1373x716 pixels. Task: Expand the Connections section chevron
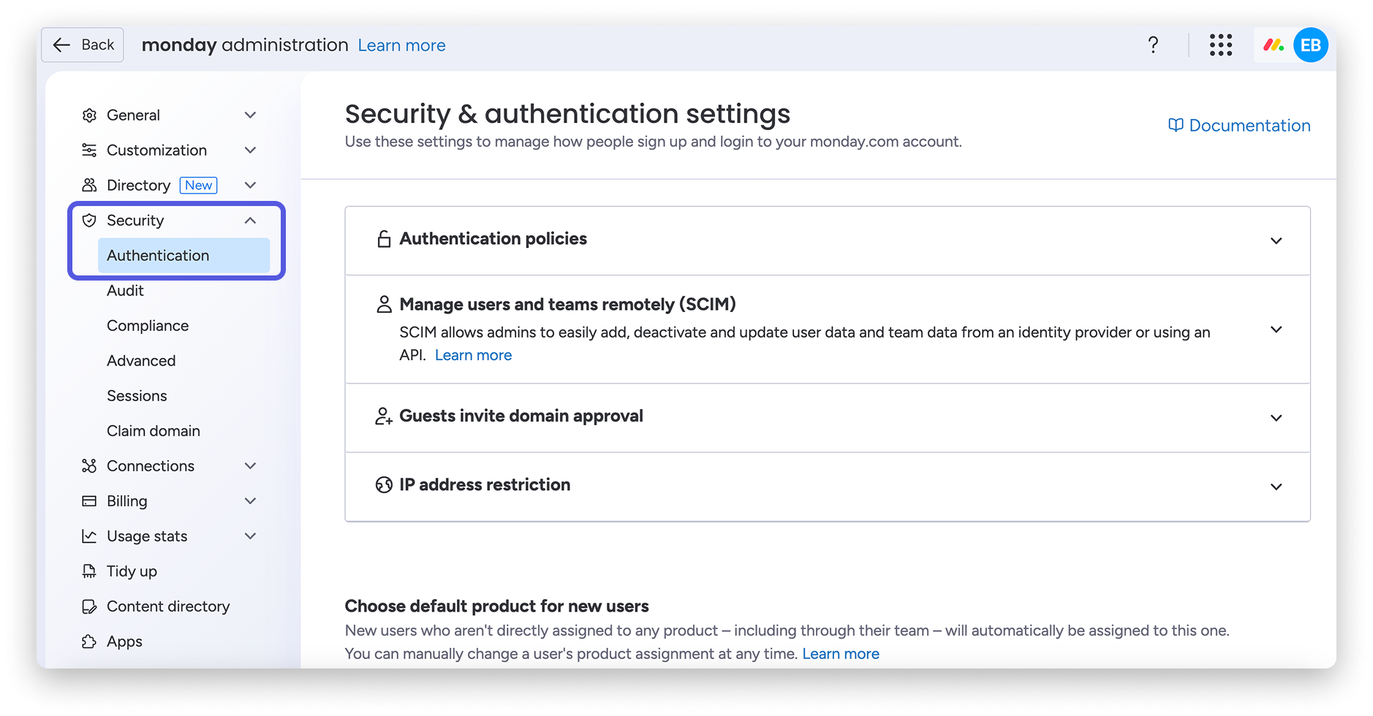(250, 466)
